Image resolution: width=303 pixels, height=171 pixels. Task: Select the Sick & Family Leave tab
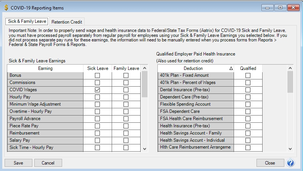point(27,21)
